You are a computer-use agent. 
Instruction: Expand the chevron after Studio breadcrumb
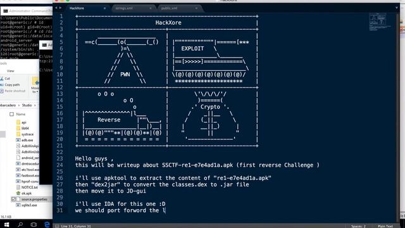click(35, 106)
